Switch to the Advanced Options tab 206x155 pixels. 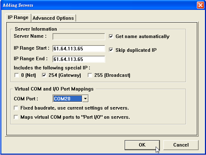pyautogui.click(x=53, y=18)
